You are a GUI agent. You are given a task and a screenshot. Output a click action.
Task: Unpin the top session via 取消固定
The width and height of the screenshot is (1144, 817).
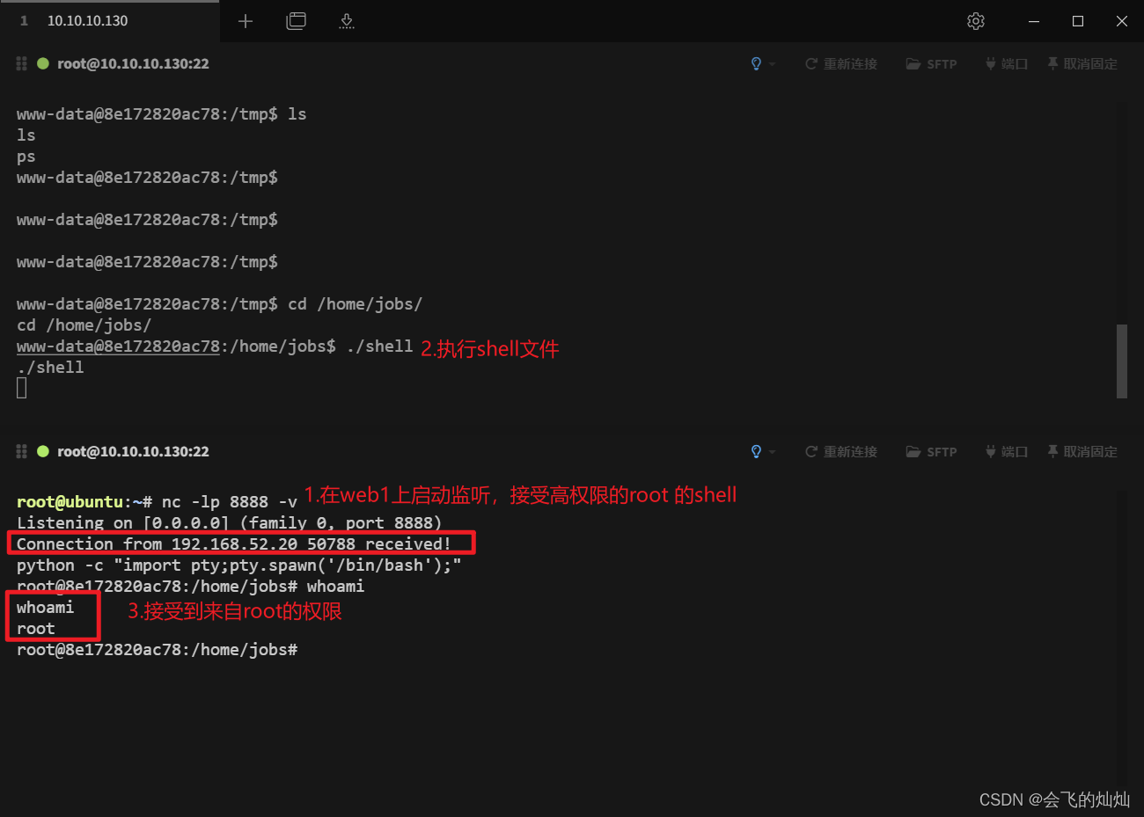[1082, 63]
